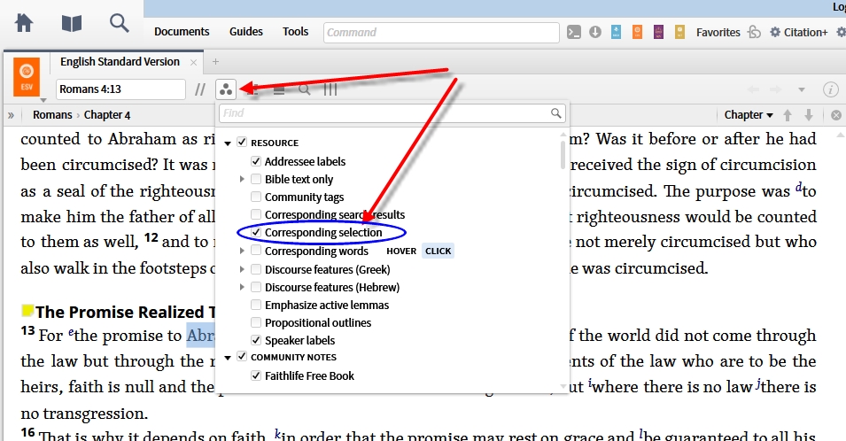Viewport: 846px width, 441px height.
Task: Click the heart icon after Favorites
Action: point(754,33)
